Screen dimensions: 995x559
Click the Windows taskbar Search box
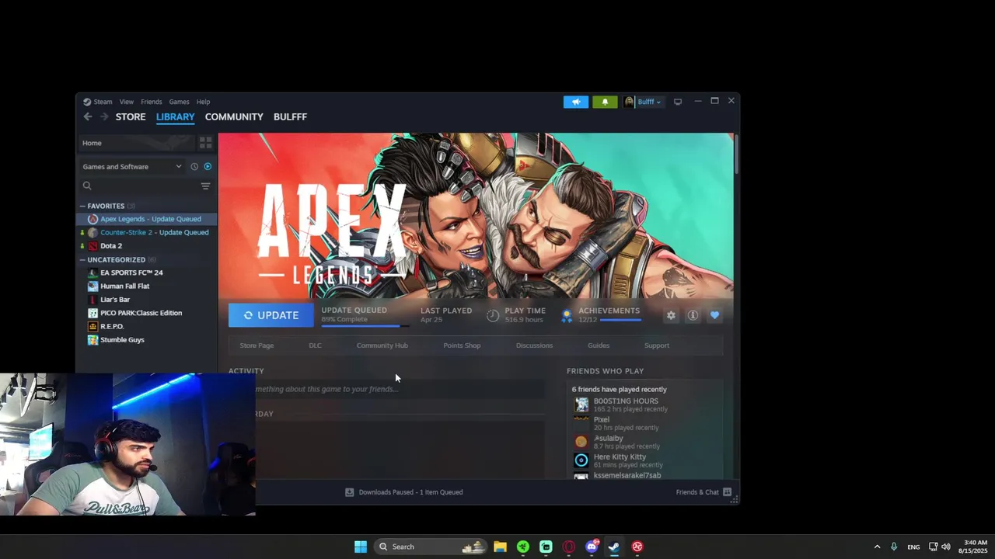coord(430,547)
